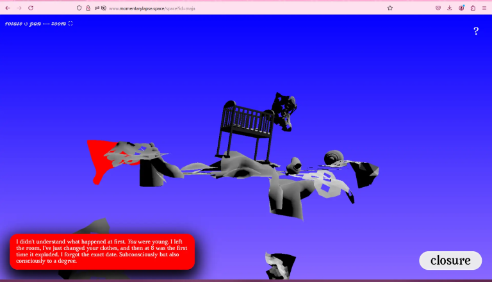This screenshot has width=492, height=282.
Task: Open the extensions puzzle icon
Action: click(473, 8)
